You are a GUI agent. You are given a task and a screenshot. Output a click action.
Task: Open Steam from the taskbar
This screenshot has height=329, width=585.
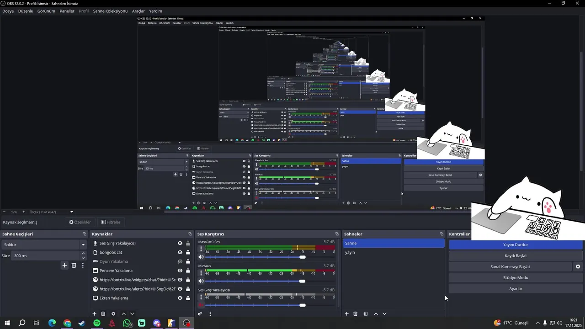click(x=82, y=323)
